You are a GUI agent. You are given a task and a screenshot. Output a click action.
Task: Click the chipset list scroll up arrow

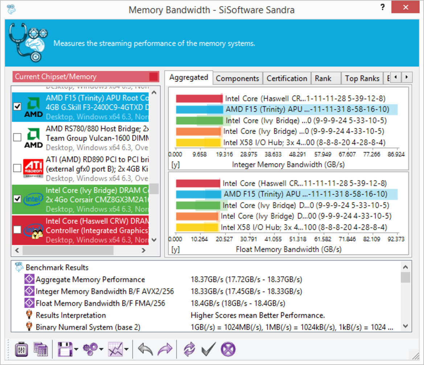pyautogui.click(x=154, y=93)
